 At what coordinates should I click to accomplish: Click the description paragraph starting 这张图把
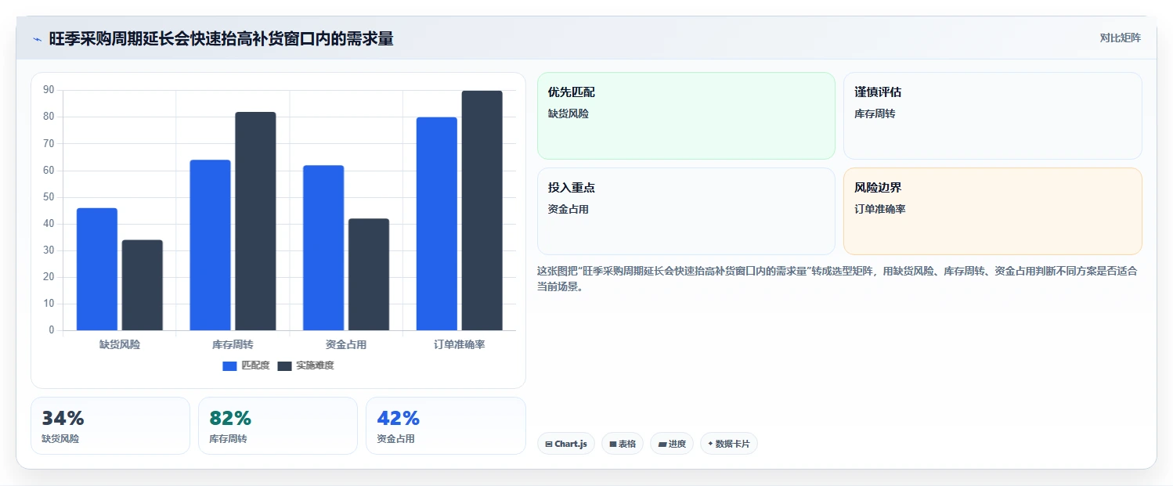(838, 279)
